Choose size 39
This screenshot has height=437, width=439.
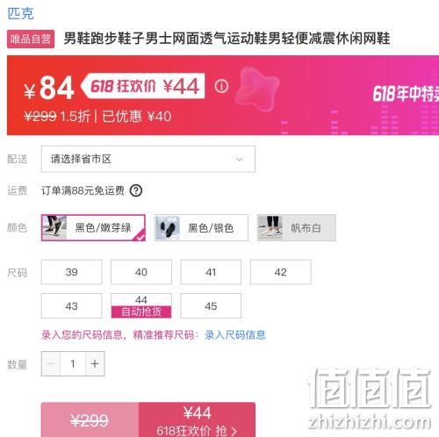(x=72, y=272)
